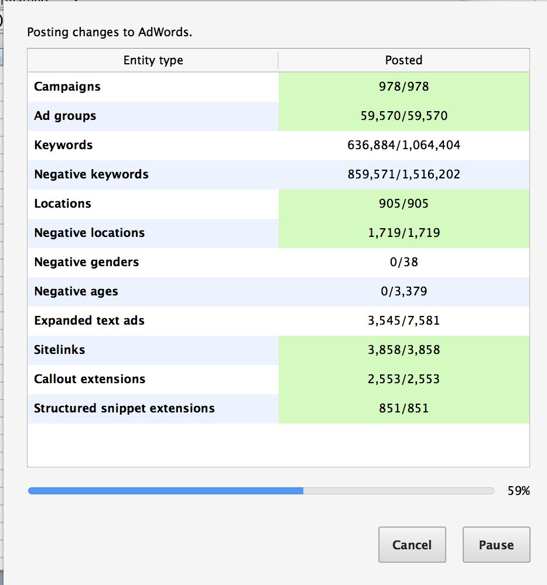Select the Keywords row label
This screenshot has height=585, width=547.
point(63,144)
